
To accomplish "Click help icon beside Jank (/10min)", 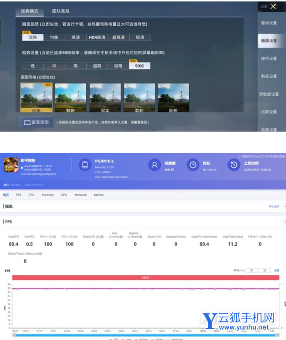I will pyautogui.click(x=121, y=237).
